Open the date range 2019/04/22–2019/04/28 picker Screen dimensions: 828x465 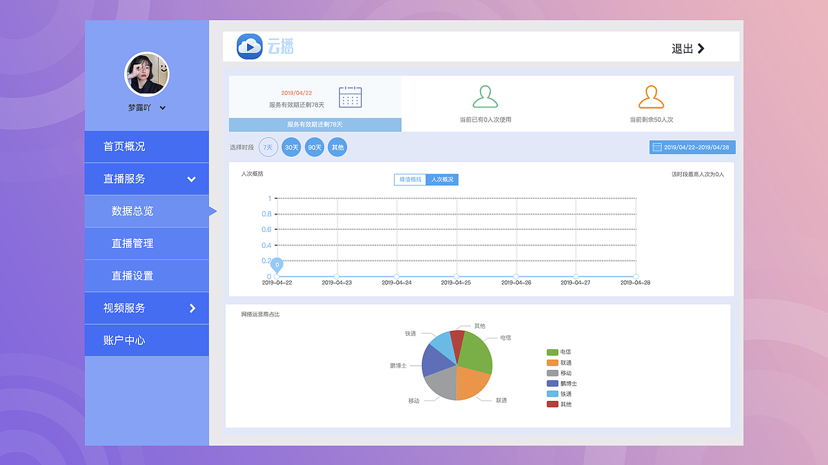692,147
